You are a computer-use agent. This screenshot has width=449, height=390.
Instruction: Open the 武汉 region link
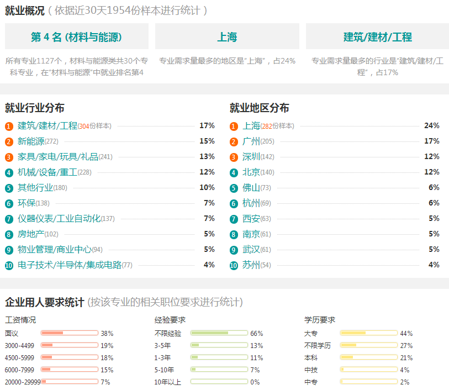point(251,249)
